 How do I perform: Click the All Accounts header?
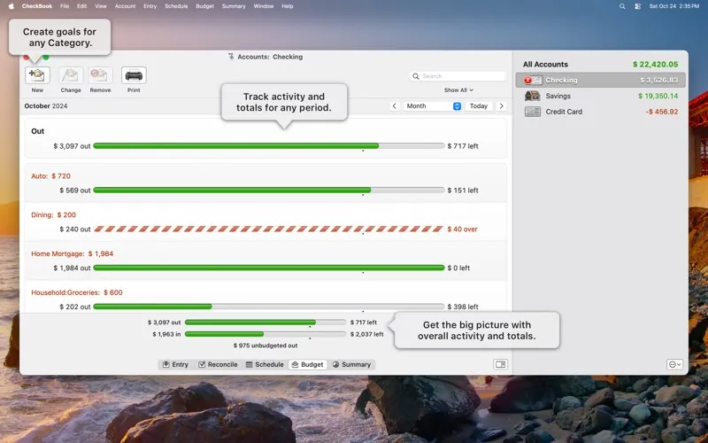click(545, 64)
